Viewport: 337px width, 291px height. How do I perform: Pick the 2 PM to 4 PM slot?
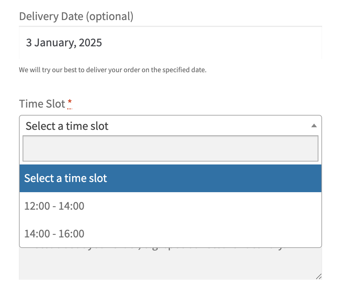coord(54,234)
